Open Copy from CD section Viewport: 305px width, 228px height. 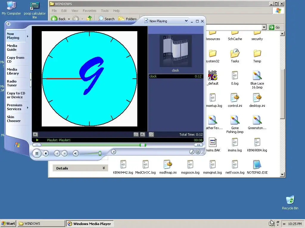(15, 59)
